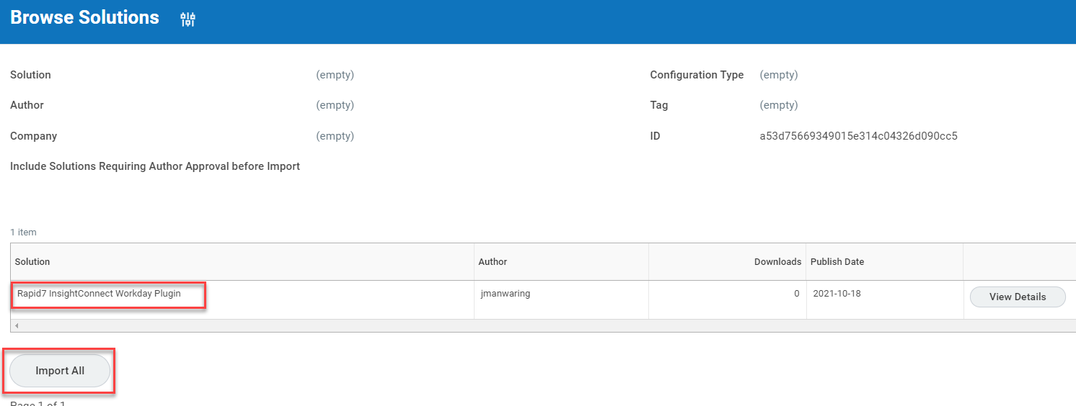
Task: Click the Publish Date column header
Action: click(837, 262)
